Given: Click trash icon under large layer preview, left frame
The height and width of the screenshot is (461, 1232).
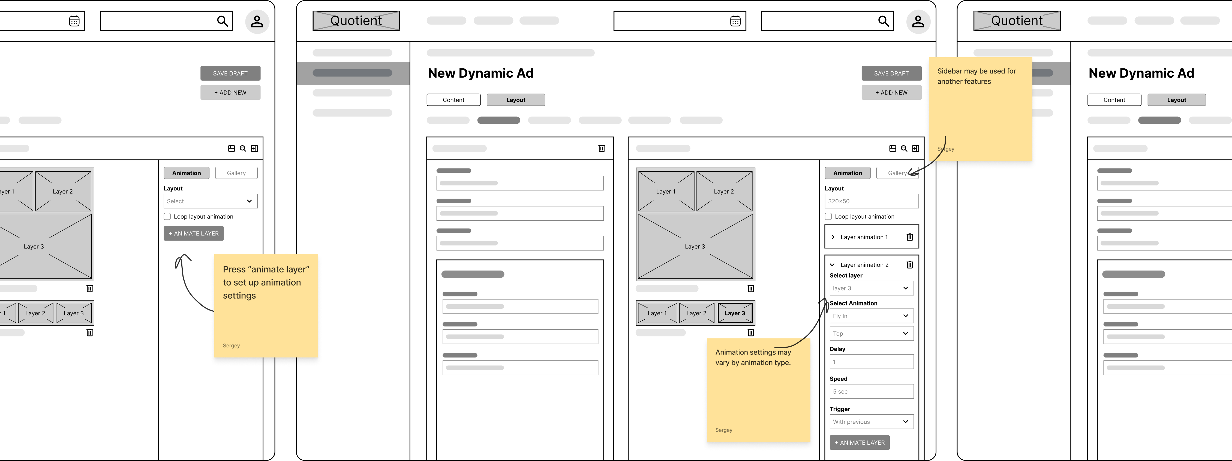Looking at the screenshot, I should pyautogui.click(x=89, y=289).
